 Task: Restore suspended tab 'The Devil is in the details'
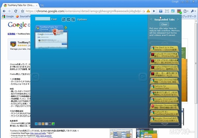(x=165, y=49)
